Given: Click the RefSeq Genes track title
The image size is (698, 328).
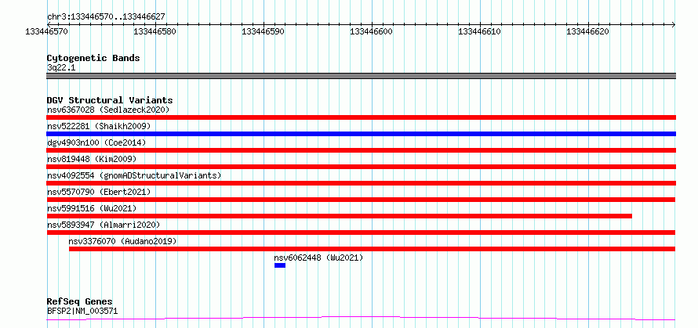Looking at the screenshot, I should [x=80, y=302].
